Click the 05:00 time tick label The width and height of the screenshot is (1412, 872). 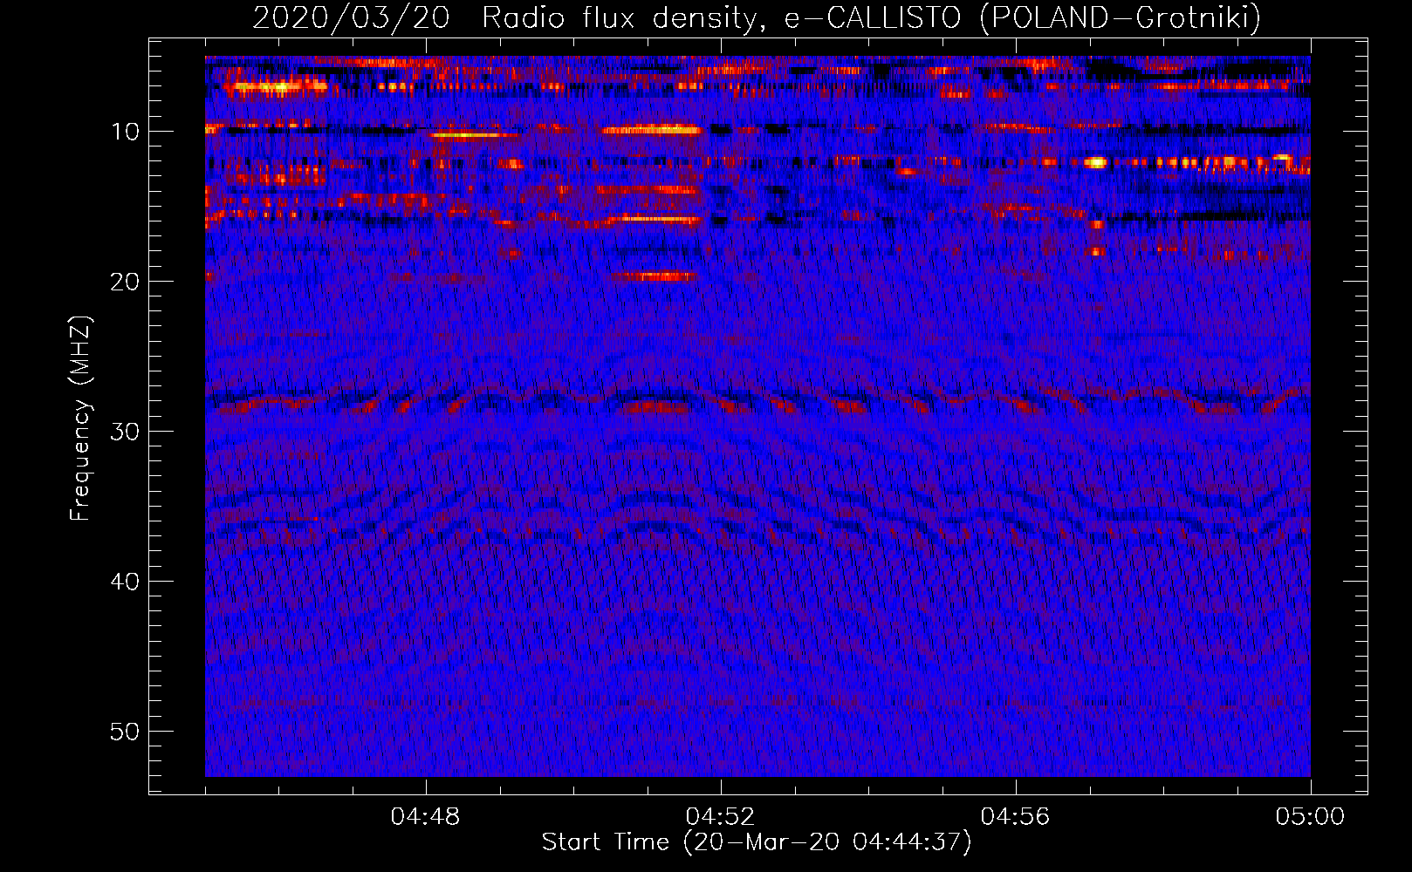(1310, 817)
